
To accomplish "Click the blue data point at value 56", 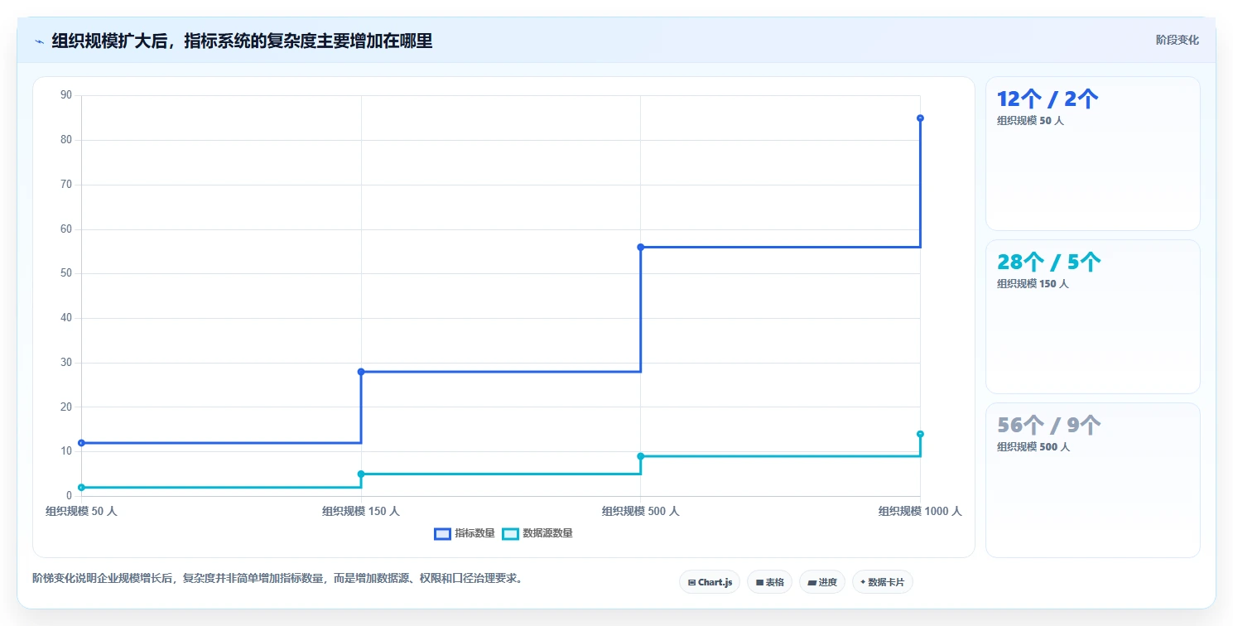I will (x=641, y=247).
